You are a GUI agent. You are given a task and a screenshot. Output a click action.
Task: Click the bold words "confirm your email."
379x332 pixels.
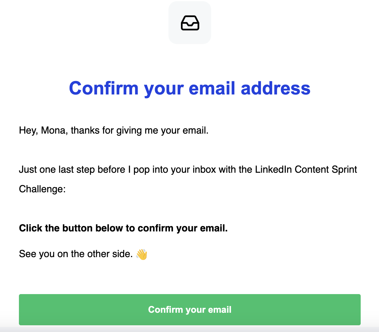pyautogui.click(x=182, y=228)
